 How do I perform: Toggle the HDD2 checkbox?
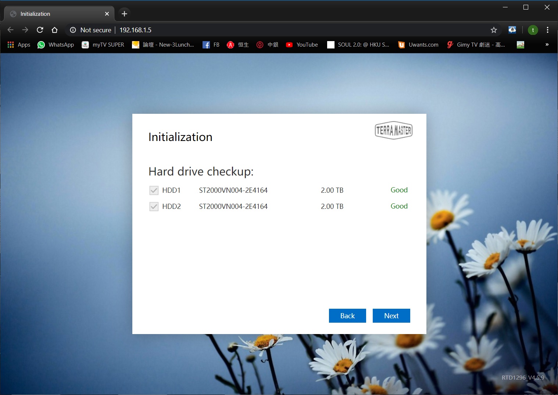click(x=154, y=206)
